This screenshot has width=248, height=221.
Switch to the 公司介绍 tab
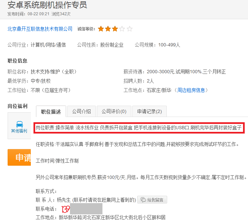click(82, 111)
